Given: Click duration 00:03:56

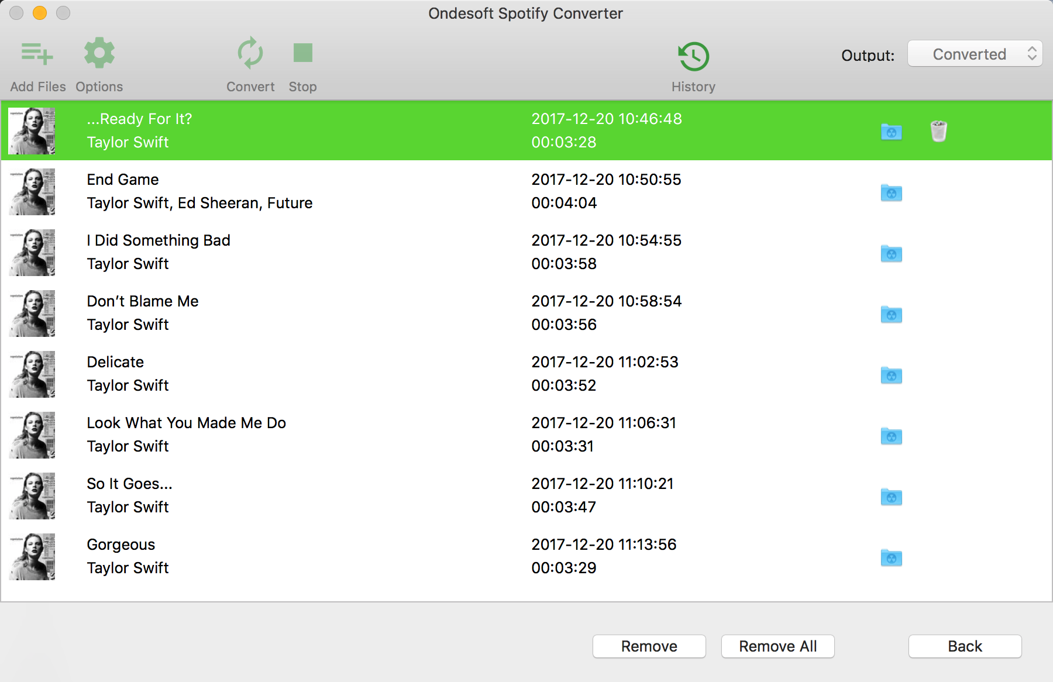Looking at the screenshot, I should pyautogui.click(x=564, y=325).
